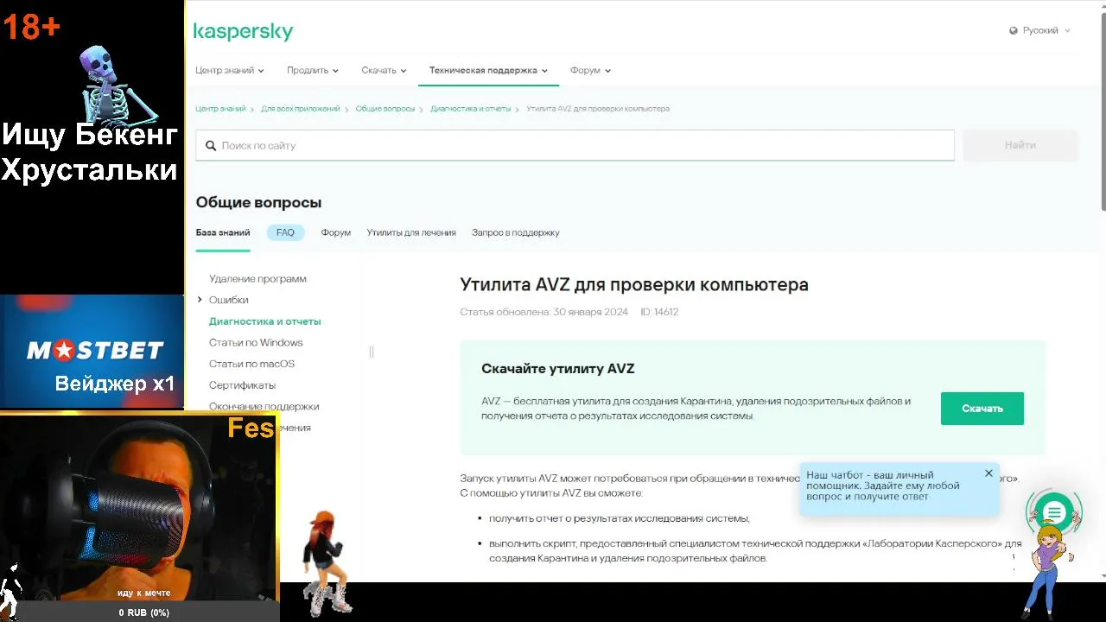Click the Kaspersky logo
The height and width of the screenshot is (622, 1106).
coord(243,32)
